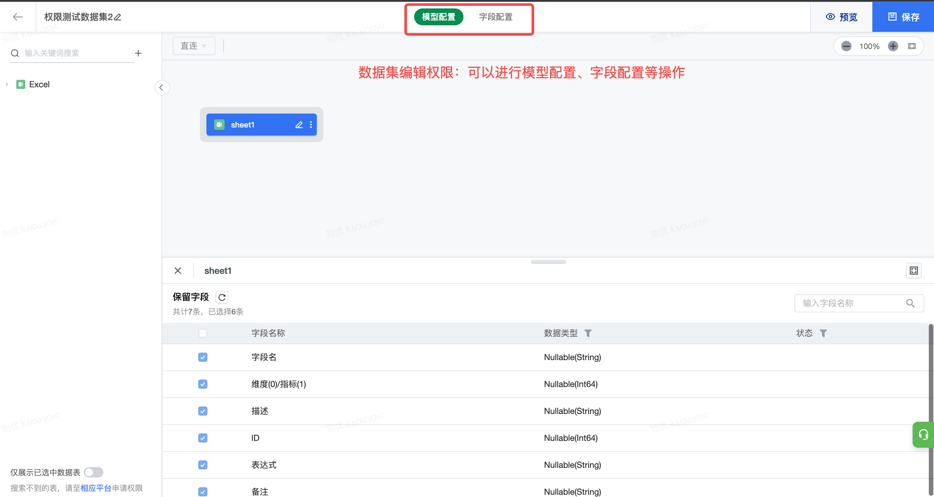Screen dimensions: 934x497
Task: Uncheck the 描述 row checkbox
Action: click(x=203, y=411)
